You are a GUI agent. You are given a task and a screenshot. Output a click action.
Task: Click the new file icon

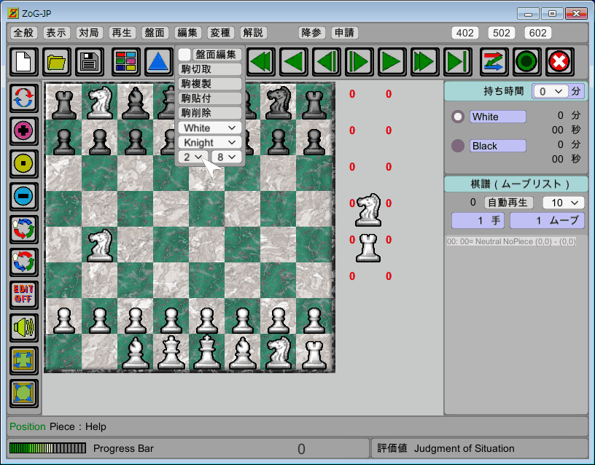[24, 61]
